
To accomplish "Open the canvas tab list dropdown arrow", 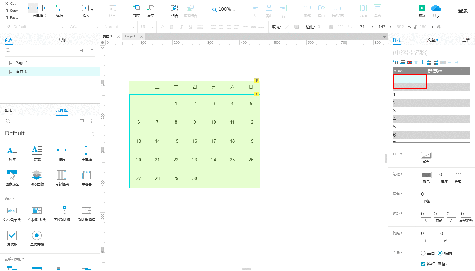I will [384, 37].
